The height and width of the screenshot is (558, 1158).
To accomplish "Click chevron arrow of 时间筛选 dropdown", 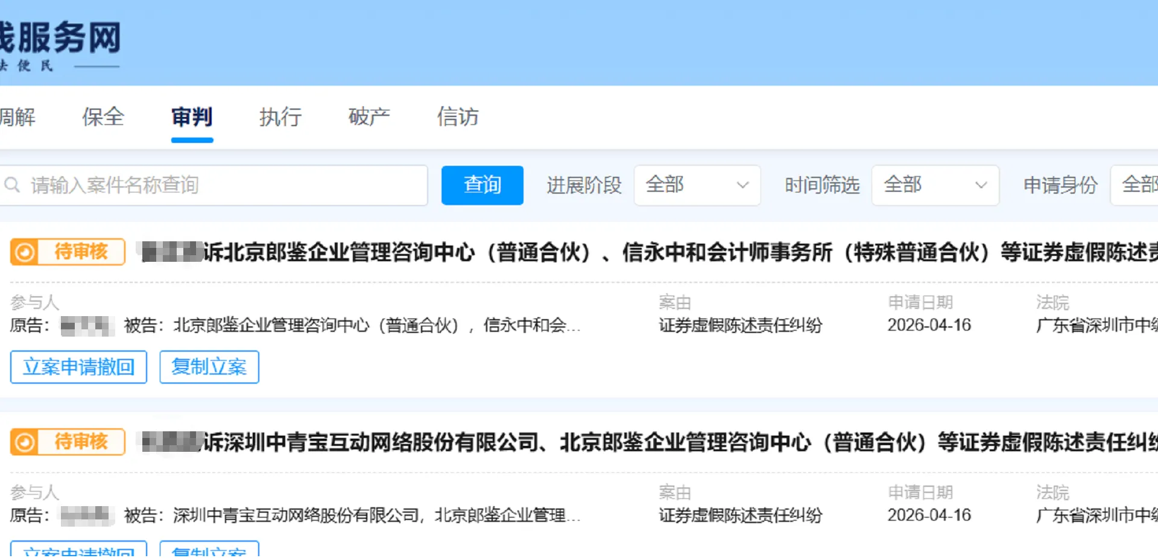I will click(x=981, y=185).
